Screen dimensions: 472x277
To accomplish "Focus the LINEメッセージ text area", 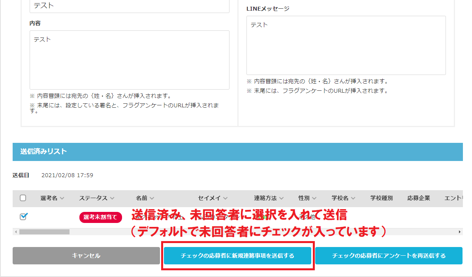I will point(346,45).
